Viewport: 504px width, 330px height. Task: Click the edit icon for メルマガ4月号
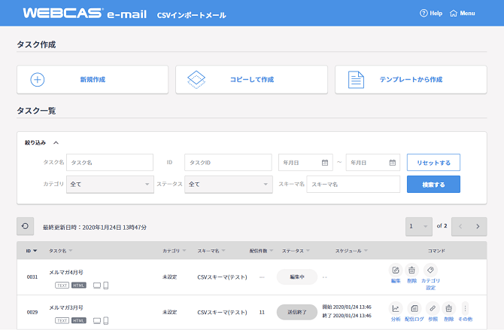click(x=396, y=270)
